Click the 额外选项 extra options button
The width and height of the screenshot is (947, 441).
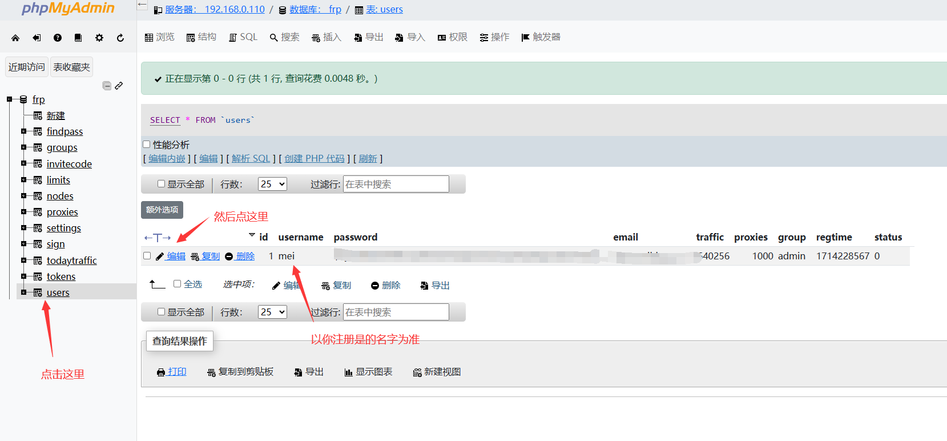pos(162,210)
